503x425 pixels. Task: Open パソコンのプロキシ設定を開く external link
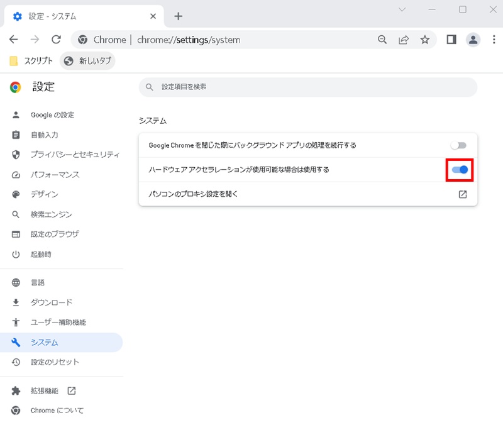pyautogui.click(x=462, y=194)
